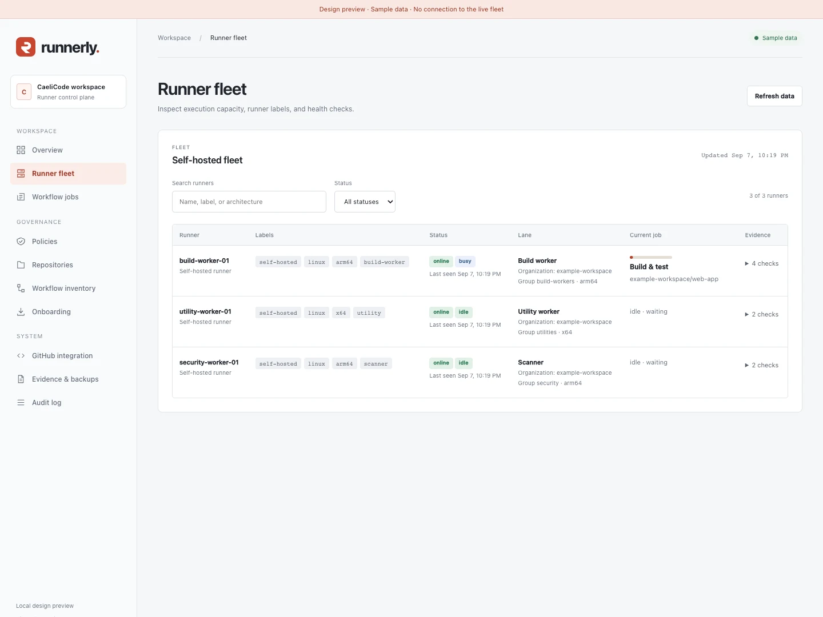Click the Refresh data button
Image resolution: width=823 pixels, height=617 pixels.
774,96
